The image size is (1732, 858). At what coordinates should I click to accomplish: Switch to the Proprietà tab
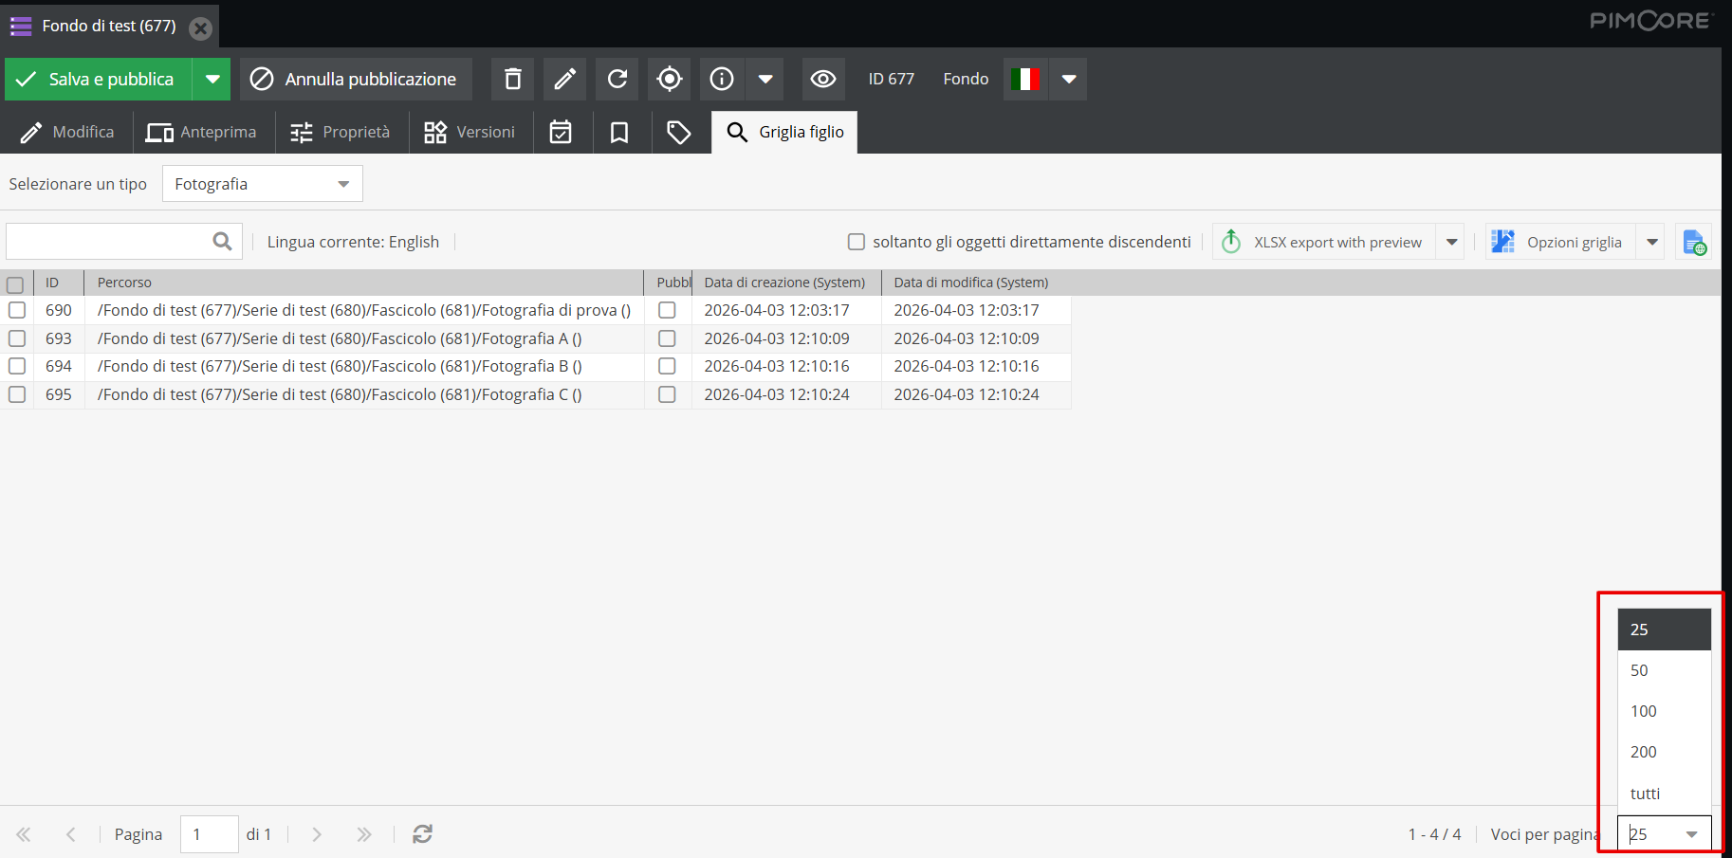[341, 132]
